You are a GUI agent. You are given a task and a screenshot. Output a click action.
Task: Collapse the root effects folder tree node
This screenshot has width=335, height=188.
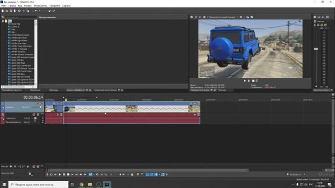pos(3,21)
